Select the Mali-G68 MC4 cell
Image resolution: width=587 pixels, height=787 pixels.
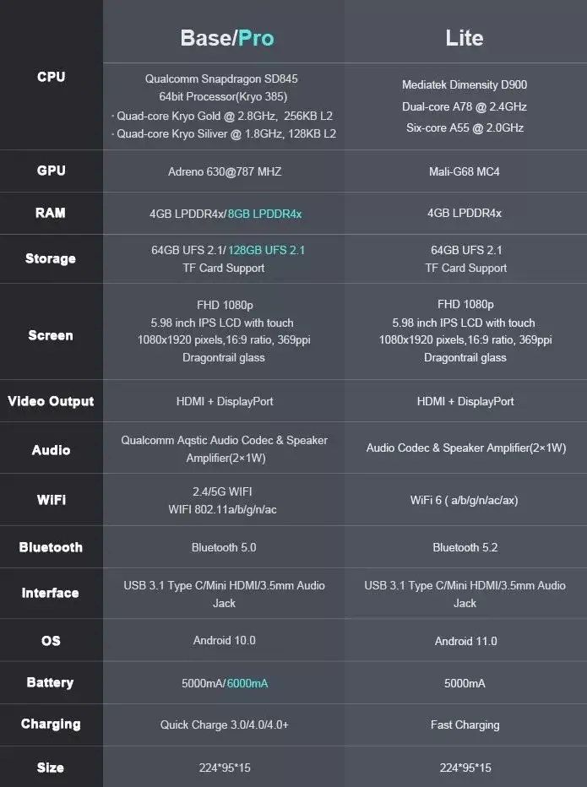(x=465, y=171)
